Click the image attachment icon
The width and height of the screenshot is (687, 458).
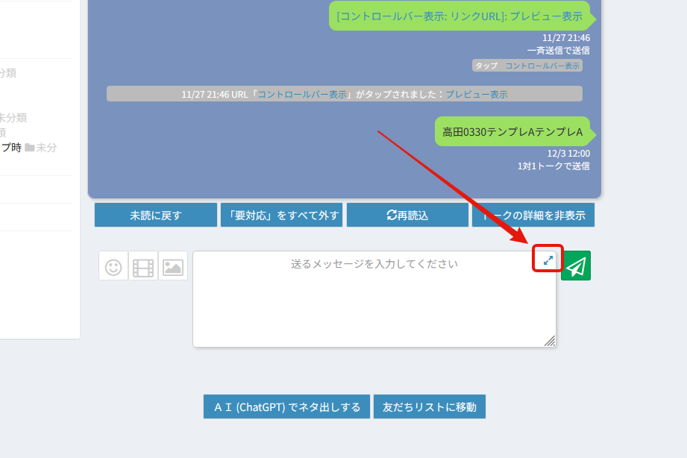point(173,266)
